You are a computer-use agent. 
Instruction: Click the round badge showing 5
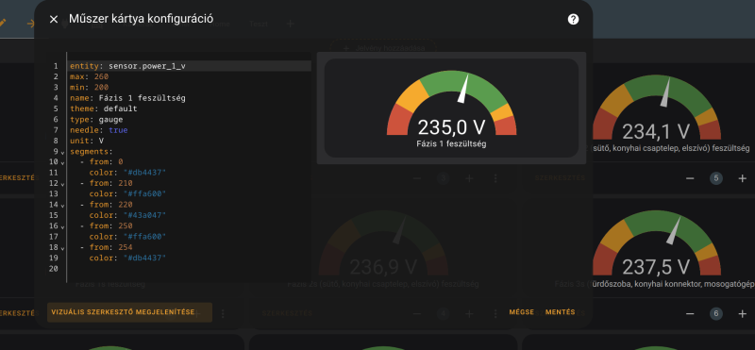pos(716,178)
